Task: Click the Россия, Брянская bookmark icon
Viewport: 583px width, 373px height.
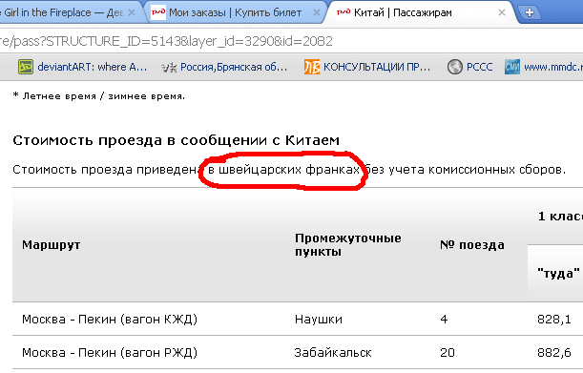Action: click(x=169, y=68)
